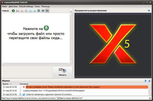This screenshot has height=101, width=153.
Task: Click the log panel scroll up arrow
Action: pos(150,87)
